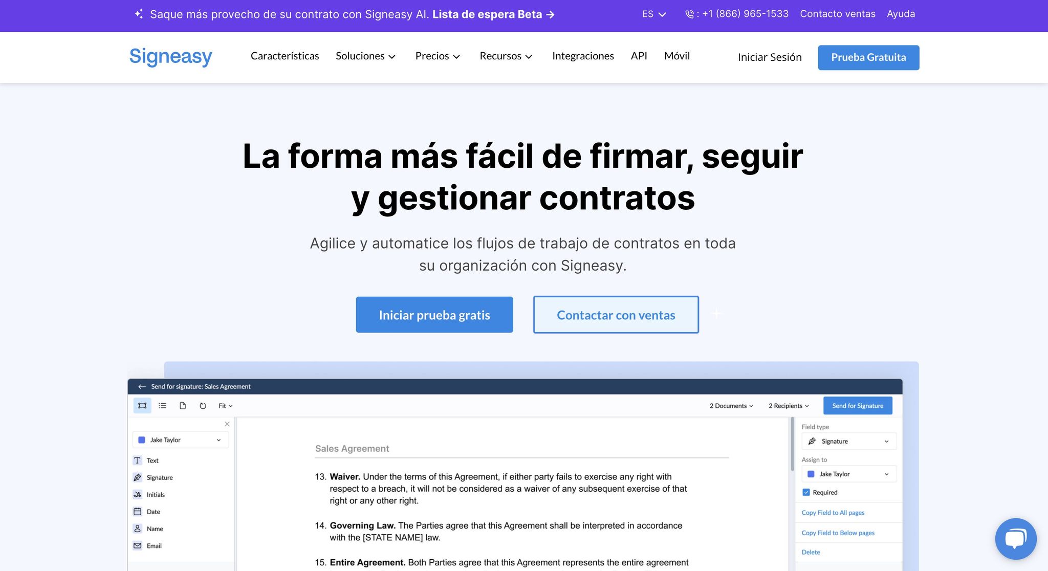Click the back arrow in Send for signature
1048x571 pixels.
142,387
